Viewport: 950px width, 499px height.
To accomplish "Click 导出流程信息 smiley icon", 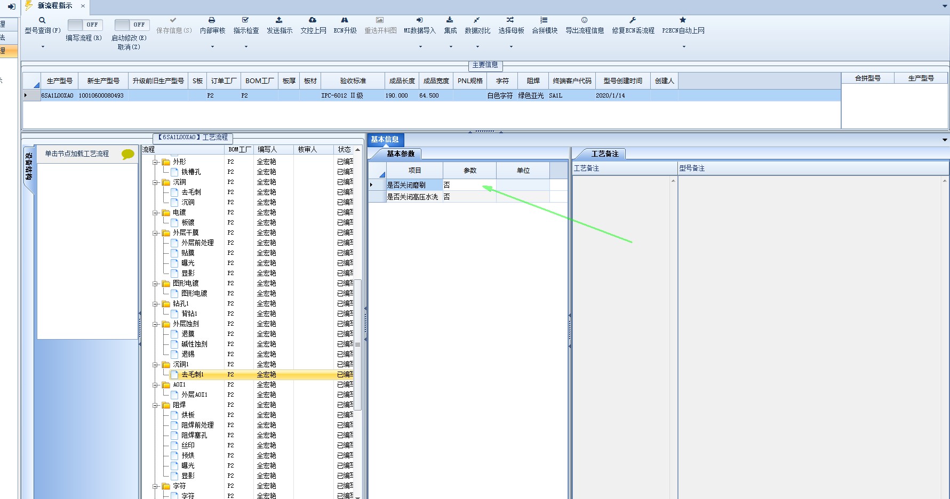I will [585, 20].
